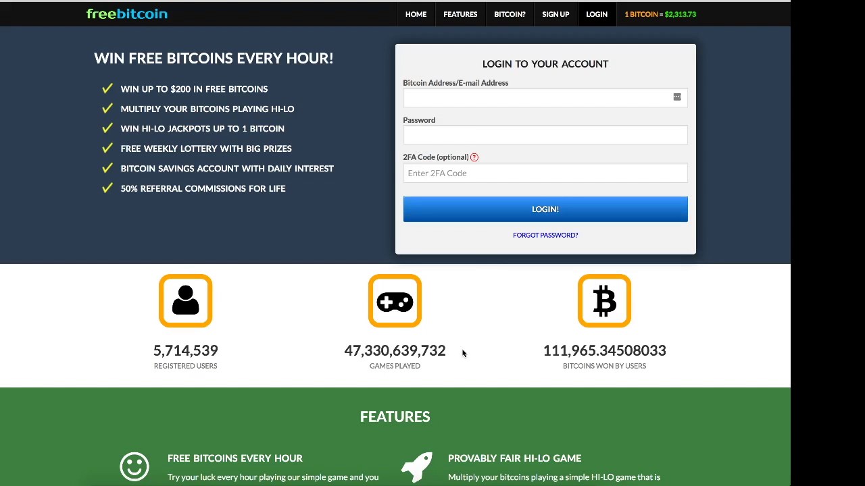Go to the SIGN UP page
Screen dimensions: 865x486
pyautogui.click(x=555, y=14)
